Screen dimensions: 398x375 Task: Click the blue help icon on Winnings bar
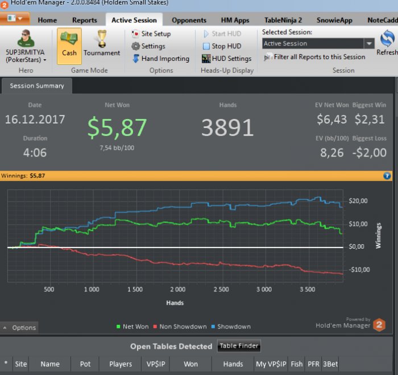click(x=387, y=176)
